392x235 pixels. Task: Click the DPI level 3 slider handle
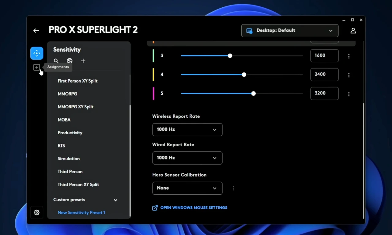tap(230, 56)
